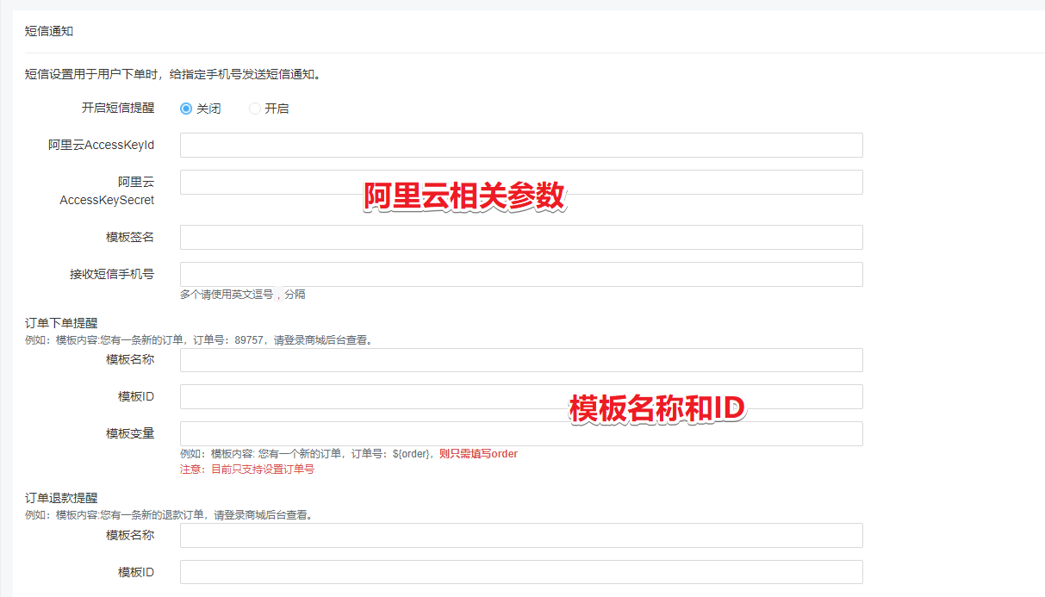The image size is (1045, 597).
Task: Click the 阿里云AccessKeyId label
Action: 102,145
